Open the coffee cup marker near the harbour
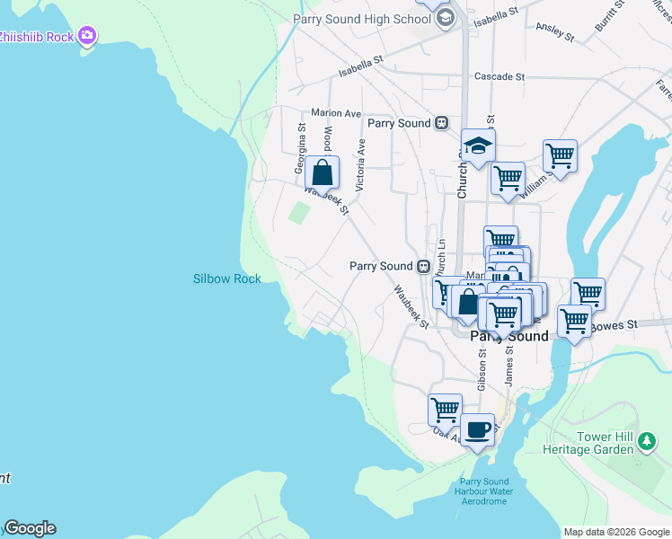The height and width of the screenshot is (539, 672). (477, 432)
